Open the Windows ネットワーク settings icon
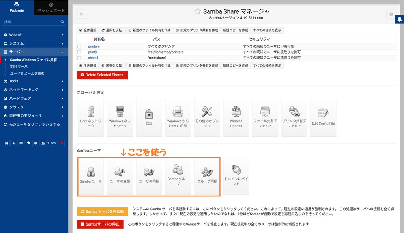The image size is (404, 233). [x=120, y=117]
